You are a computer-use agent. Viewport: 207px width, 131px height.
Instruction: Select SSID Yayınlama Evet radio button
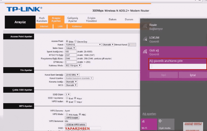(67, 98)
